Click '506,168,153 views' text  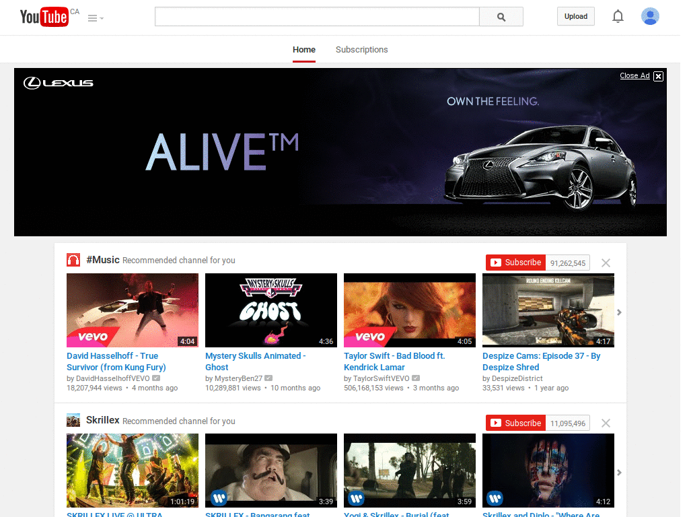tap(373, 388)
